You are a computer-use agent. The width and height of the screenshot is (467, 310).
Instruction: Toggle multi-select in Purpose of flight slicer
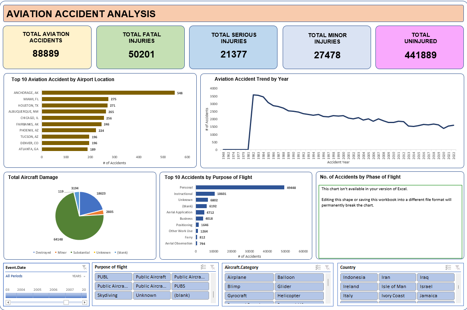coord(203,267)
